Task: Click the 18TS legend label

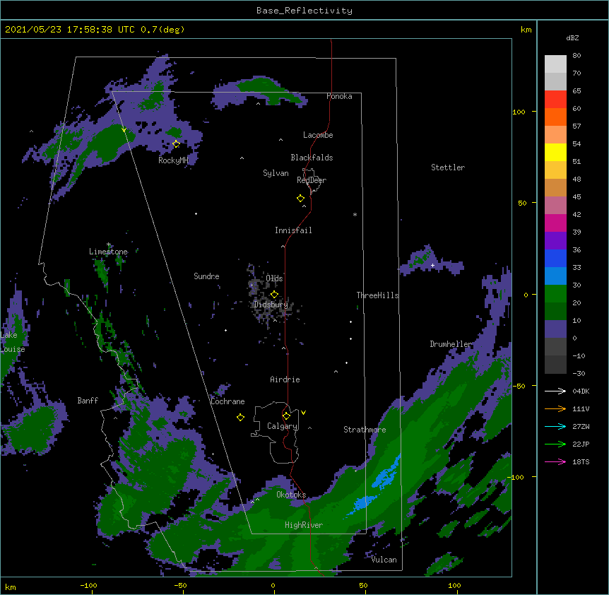Action: click(x=581, y=461)
